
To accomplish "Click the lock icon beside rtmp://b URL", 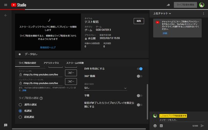I will point(20,83).
